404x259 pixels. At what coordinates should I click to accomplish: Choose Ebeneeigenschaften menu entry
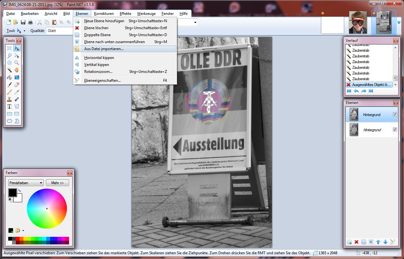pos(125,81)
